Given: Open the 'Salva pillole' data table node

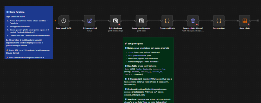Looking at the screenshot, I should pos(245,21).
